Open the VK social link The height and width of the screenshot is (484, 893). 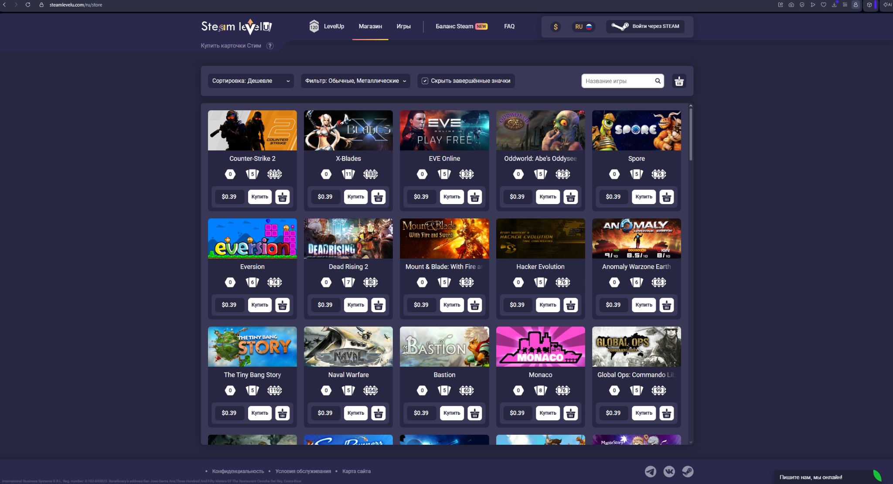[x=669, y=471]
